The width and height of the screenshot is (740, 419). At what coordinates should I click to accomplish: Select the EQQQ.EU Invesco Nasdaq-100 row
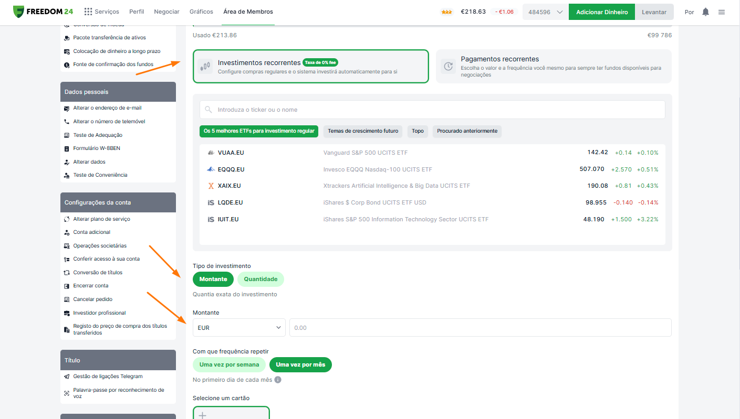432,169
